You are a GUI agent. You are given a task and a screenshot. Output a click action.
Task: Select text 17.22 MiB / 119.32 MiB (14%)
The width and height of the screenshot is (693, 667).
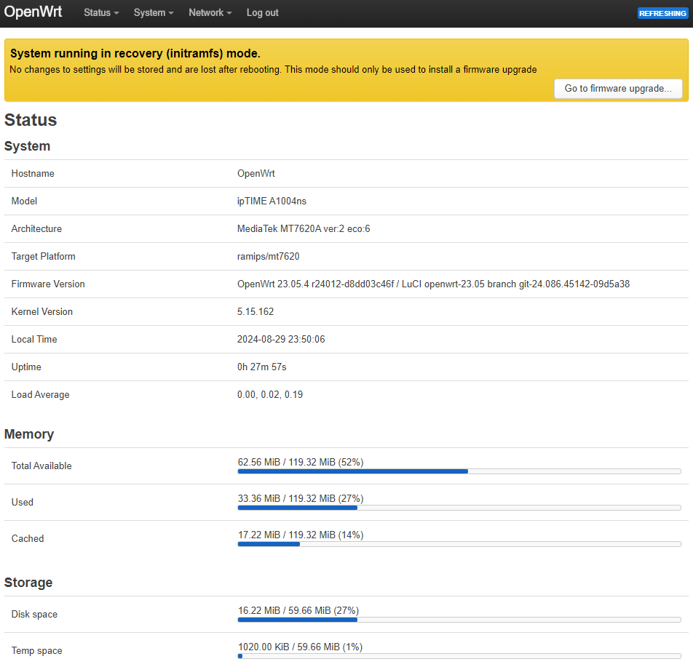tap(301, 535)
